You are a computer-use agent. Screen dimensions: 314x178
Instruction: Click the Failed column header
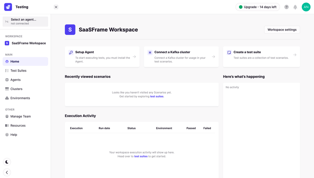207,128
